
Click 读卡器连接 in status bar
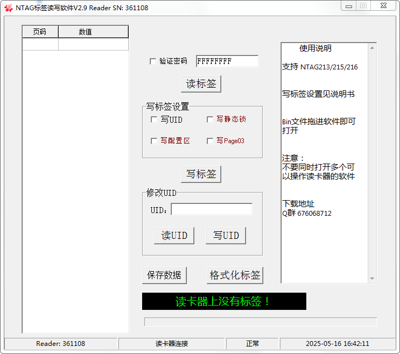tap(172, 344)
